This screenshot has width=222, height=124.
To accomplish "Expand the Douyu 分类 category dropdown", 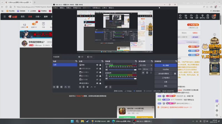I will [x=38, y=17].
